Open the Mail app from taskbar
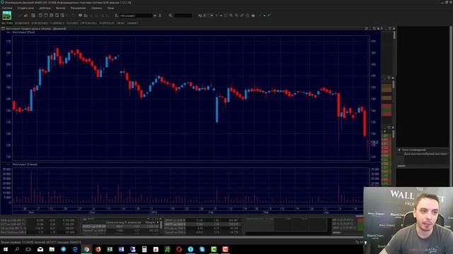Screen dimensions: 453x254 pos(40,249)
